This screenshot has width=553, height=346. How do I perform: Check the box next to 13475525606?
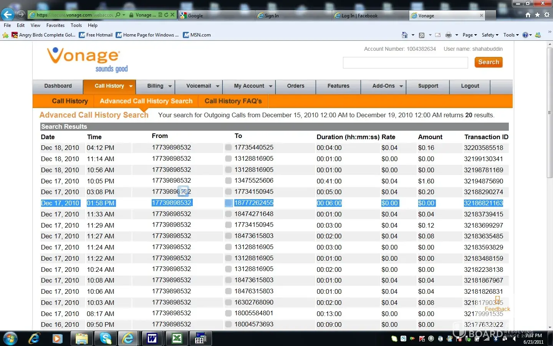(x=228, y=181)
